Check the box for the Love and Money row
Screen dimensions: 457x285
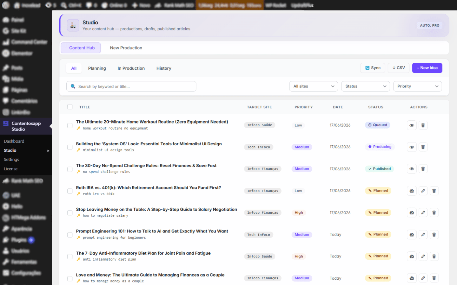pos(70,279)
